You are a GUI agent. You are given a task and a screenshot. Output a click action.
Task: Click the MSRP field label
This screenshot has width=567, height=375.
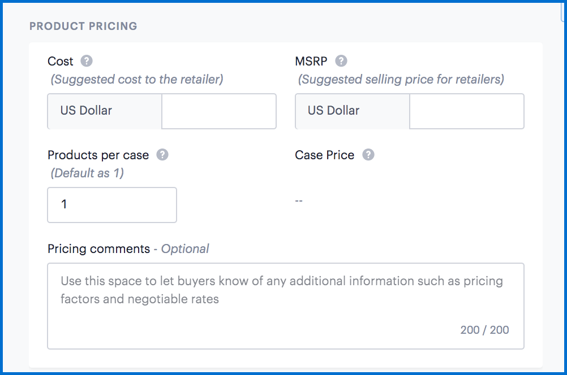311,61
